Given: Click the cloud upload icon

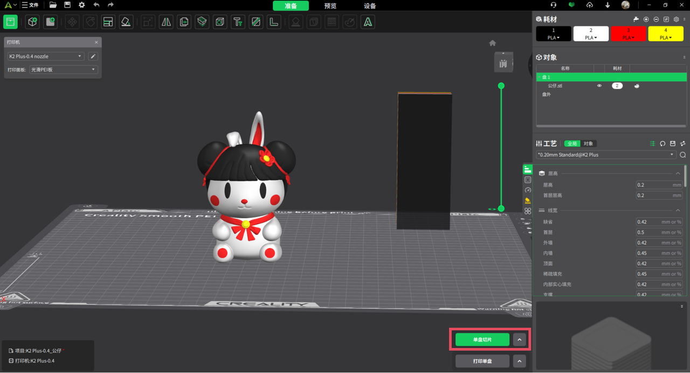Looking at the screenshot, I should (x=590, y=5).
